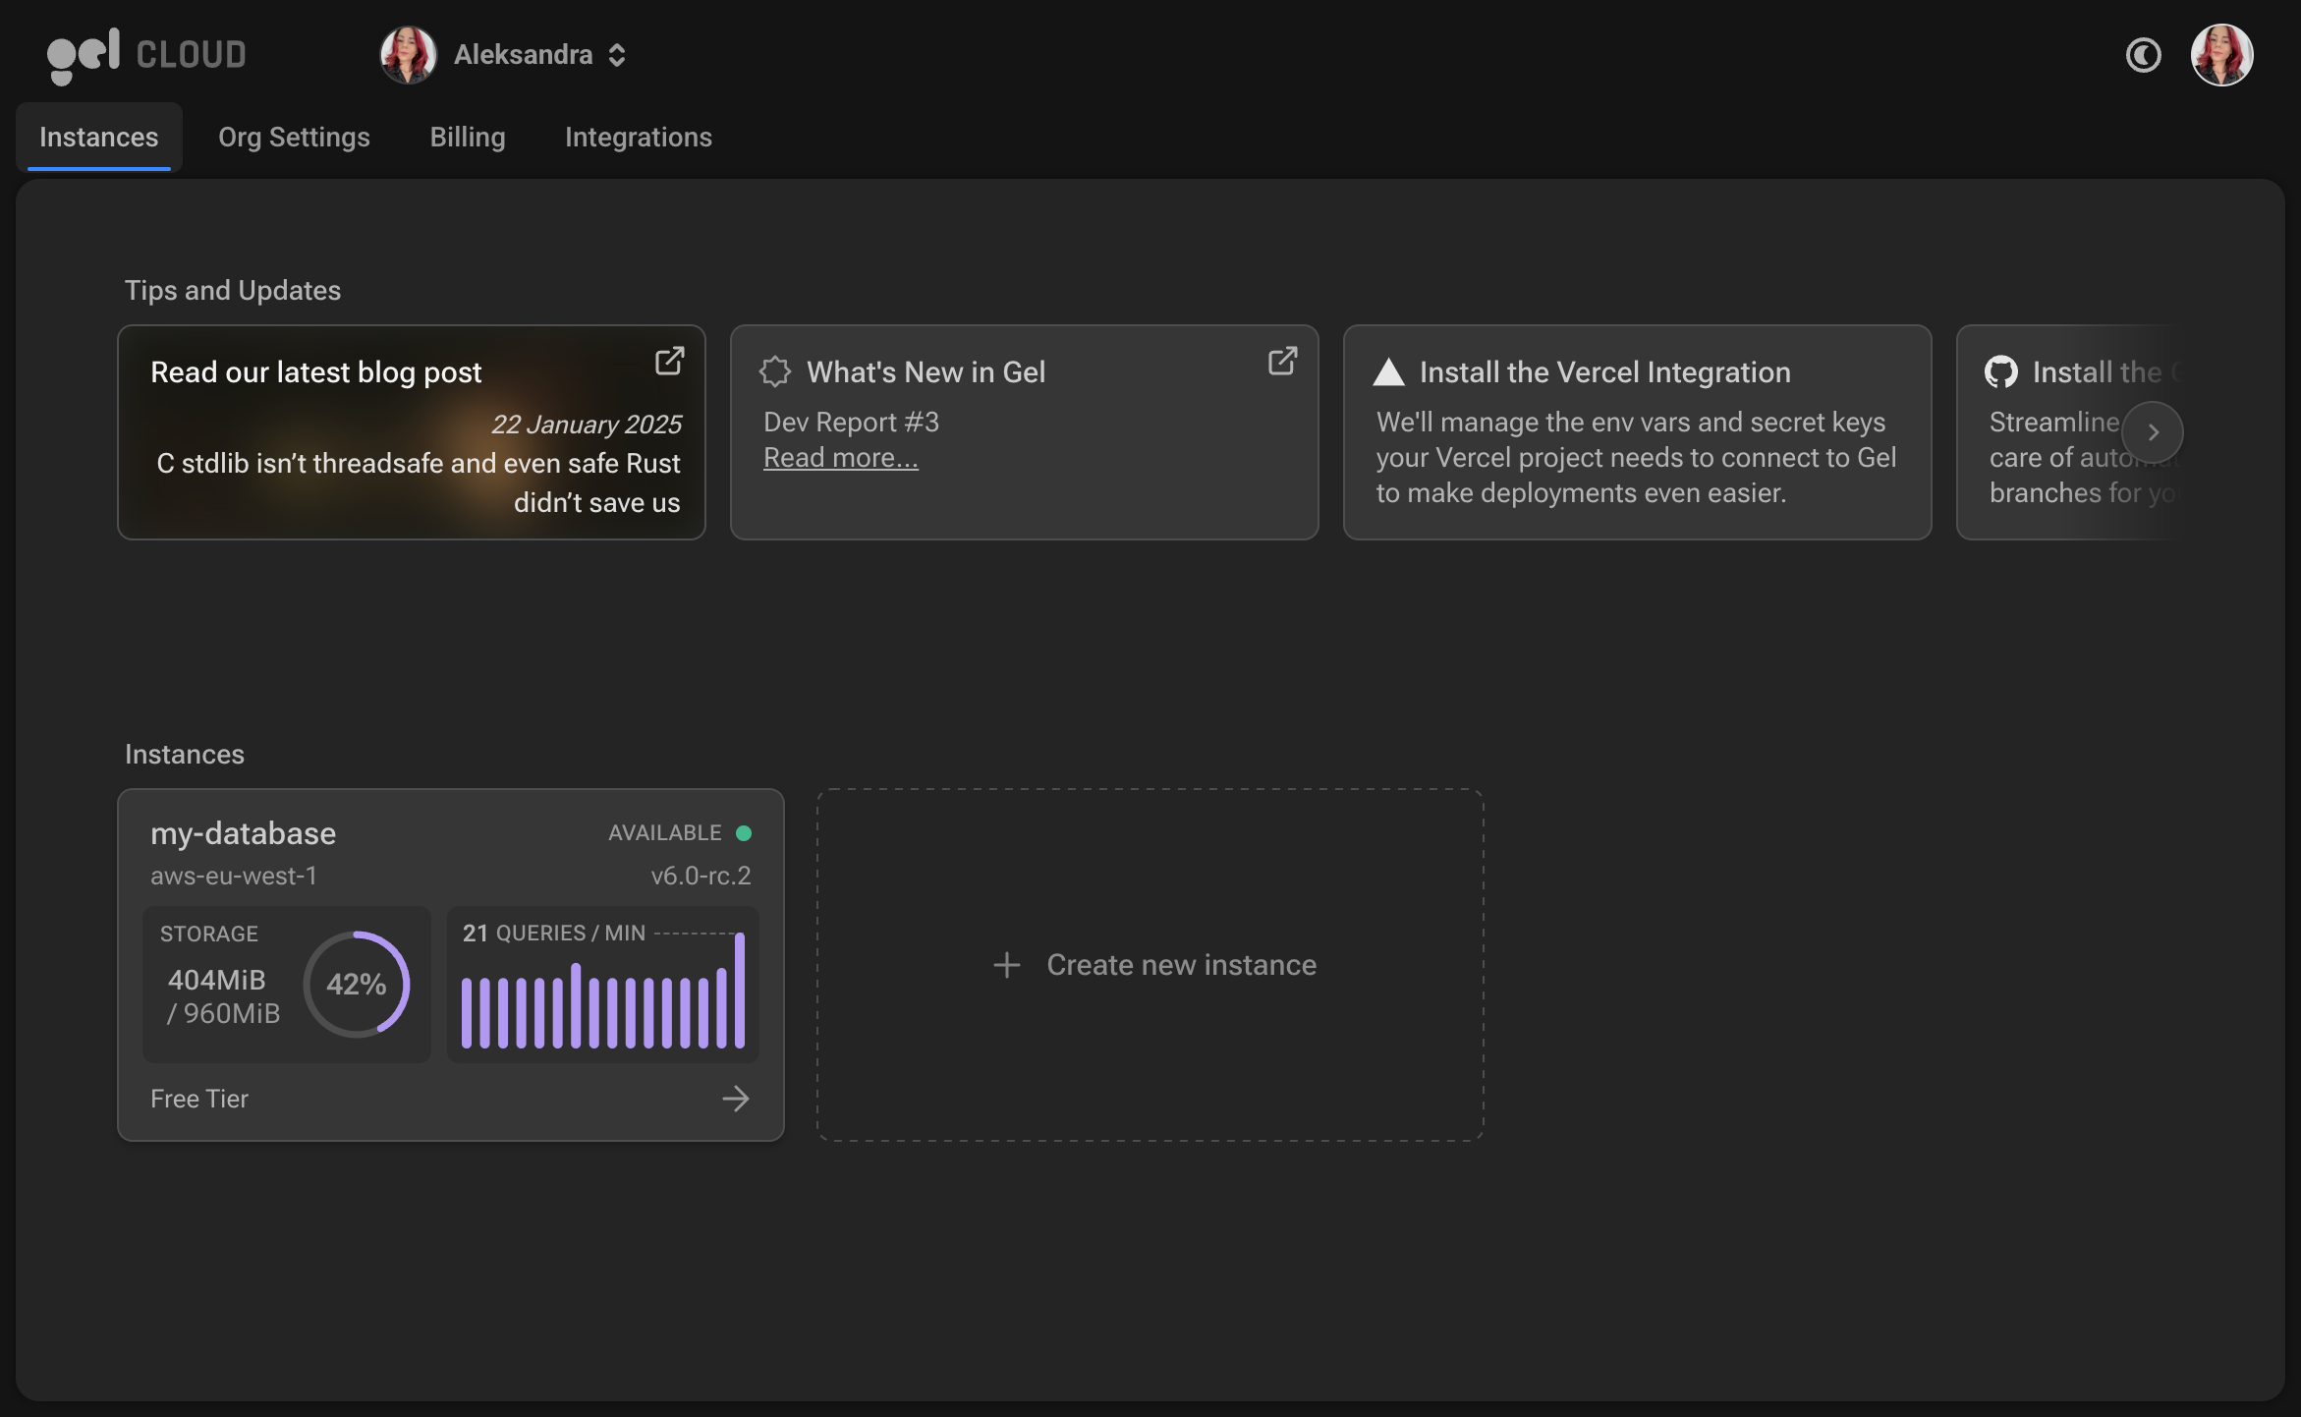Click Aleksandra's avatar beside the org name

pyautogui.click(x=408, y=55)
